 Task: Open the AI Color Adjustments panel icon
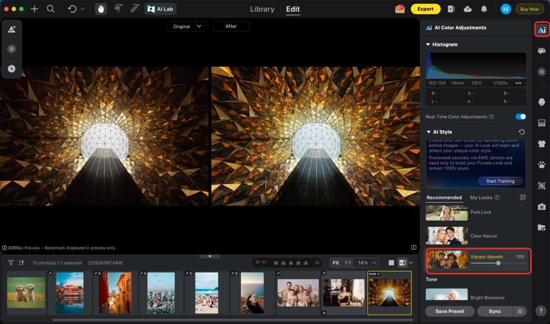542,30
